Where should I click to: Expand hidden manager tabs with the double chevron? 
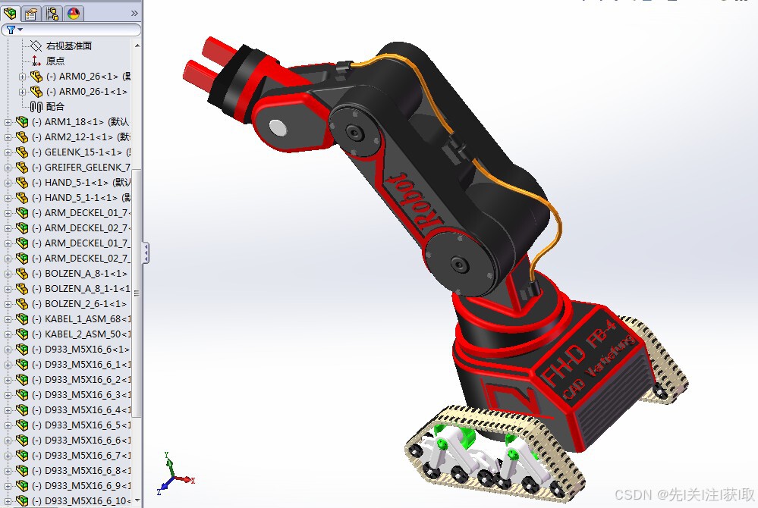pos(134,14)
